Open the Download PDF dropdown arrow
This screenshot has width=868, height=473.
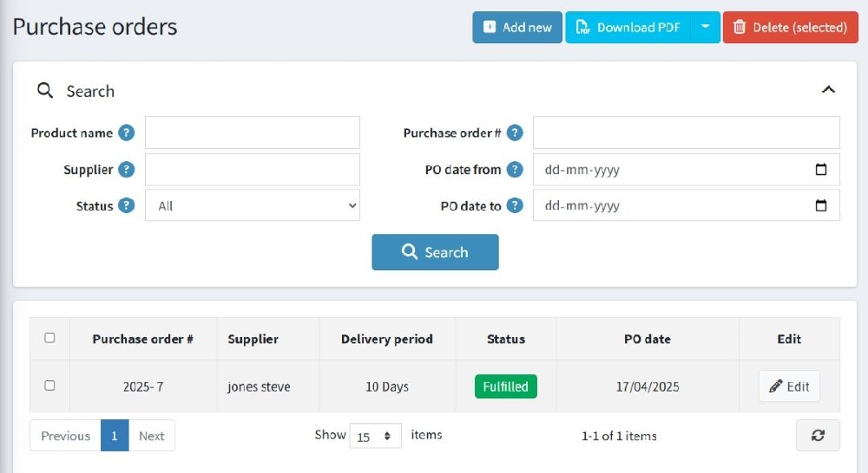(x=705, y=27)
